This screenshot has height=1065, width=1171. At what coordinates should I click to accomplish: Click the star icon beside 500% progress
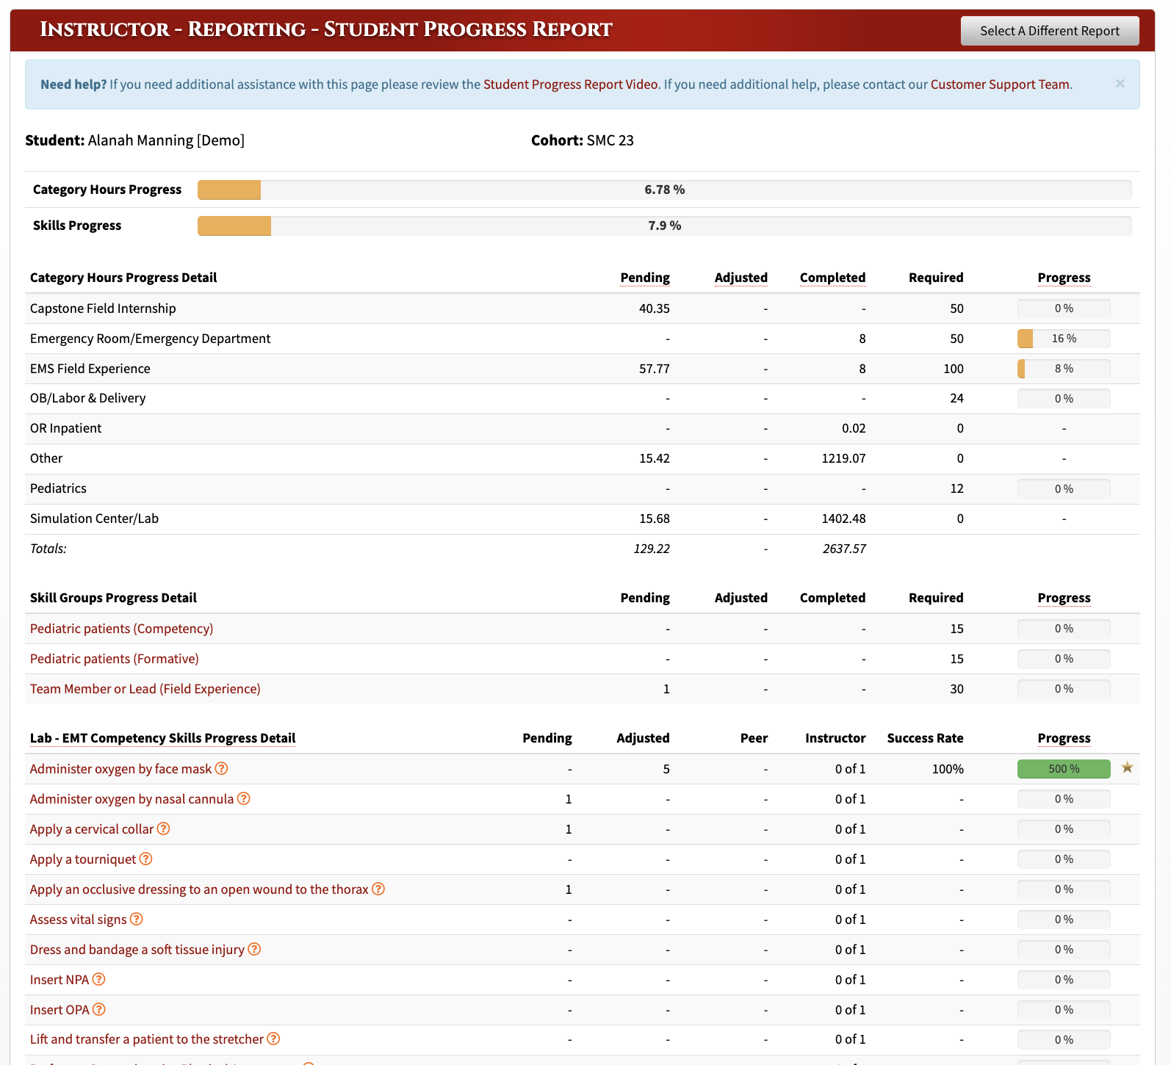click(1128, 768)
